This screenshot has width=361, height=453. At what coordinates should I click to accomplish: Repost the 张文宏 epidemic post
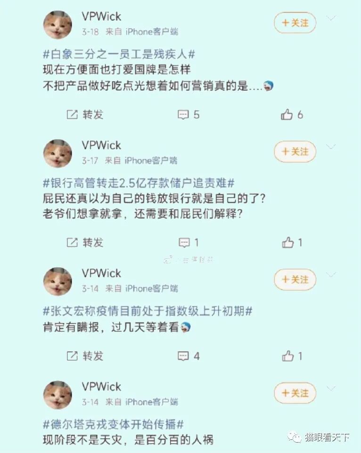(x=85, y=356)
